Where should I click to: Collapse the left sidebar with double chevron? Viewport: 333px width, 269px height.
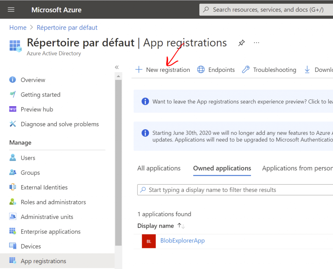[x=117, y=67]
